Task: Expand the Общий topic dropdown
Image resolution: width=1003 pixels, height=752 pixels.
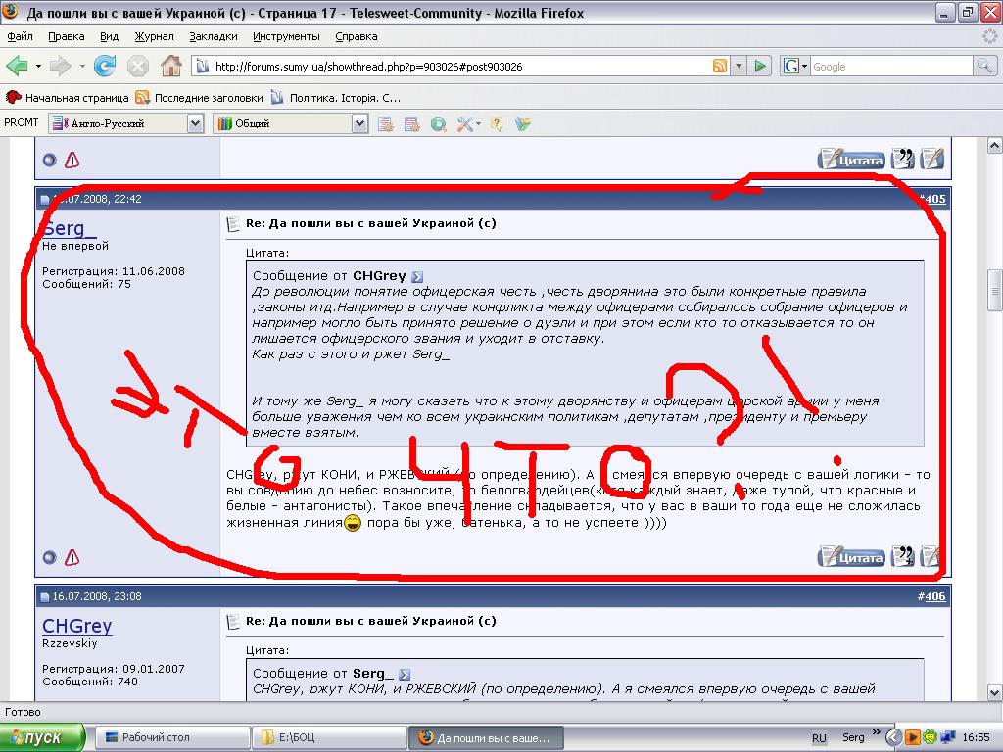Action: click(x=359, y=123)
